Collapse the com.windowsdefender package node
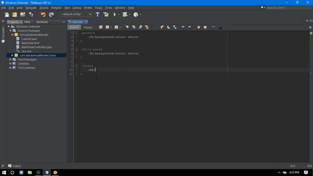 point(12,35)
